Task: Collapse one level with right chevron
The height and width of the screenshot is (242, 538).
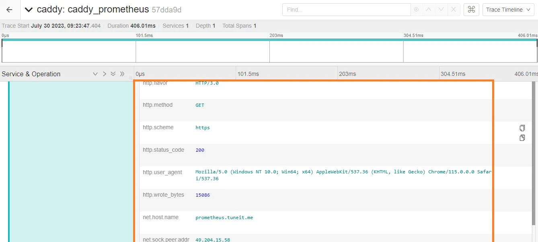Action: [x=104, y=74]
